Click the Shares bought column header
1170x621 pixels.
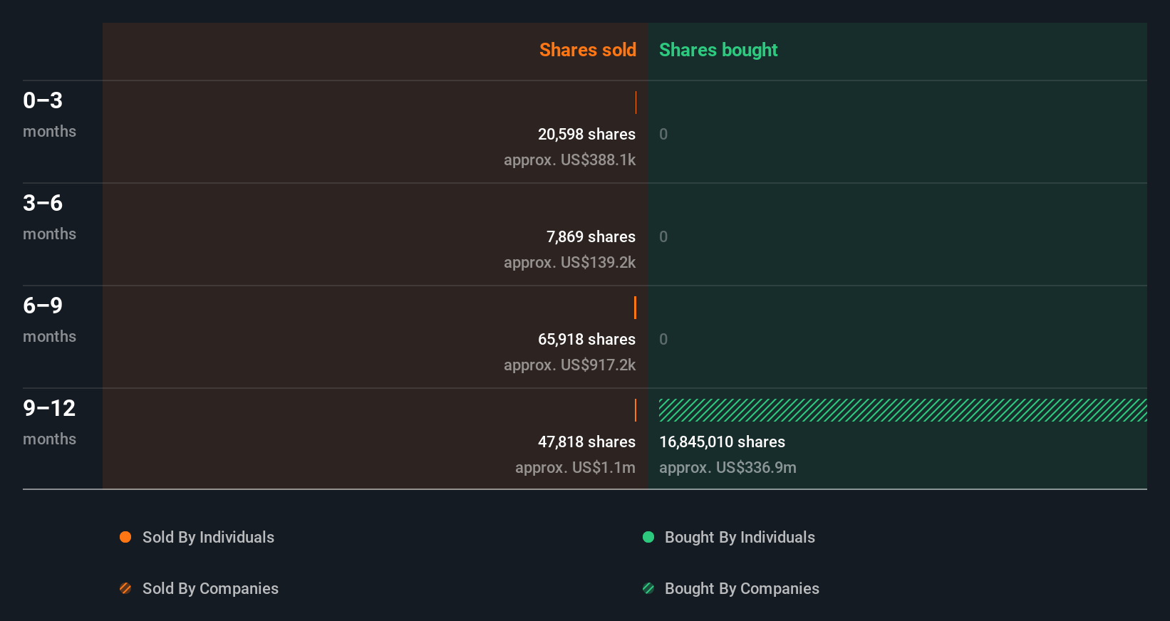click(718, 50)
